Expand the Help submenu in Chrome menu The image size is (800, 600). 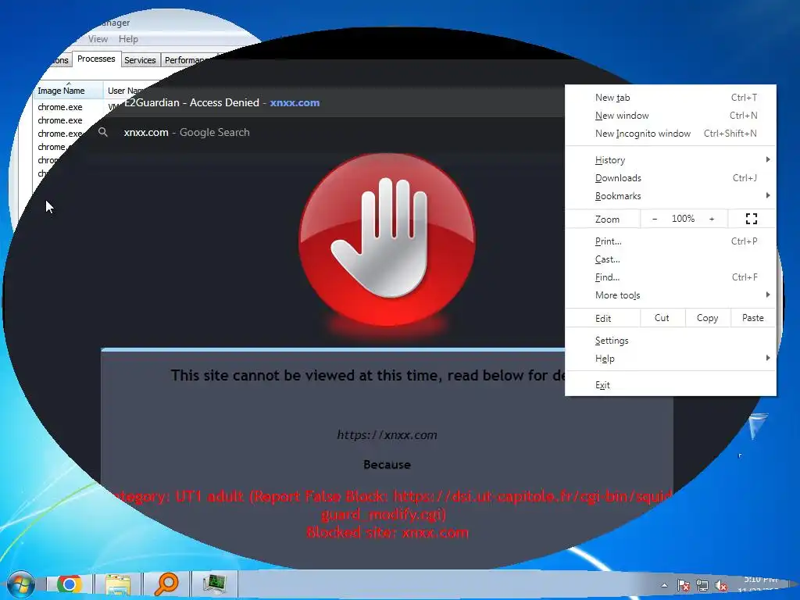(670, 358)
